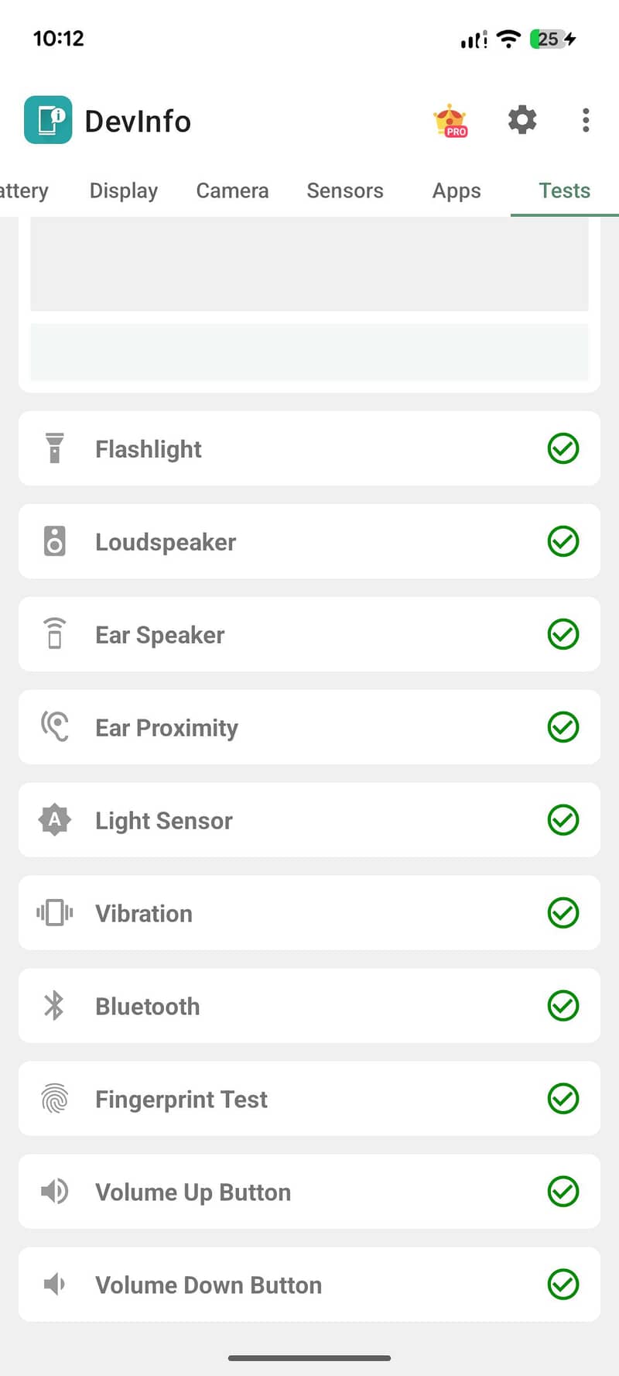Screen dimensions: 619x1376
Task: Open the Apps tab
Action: coord(457,190)
